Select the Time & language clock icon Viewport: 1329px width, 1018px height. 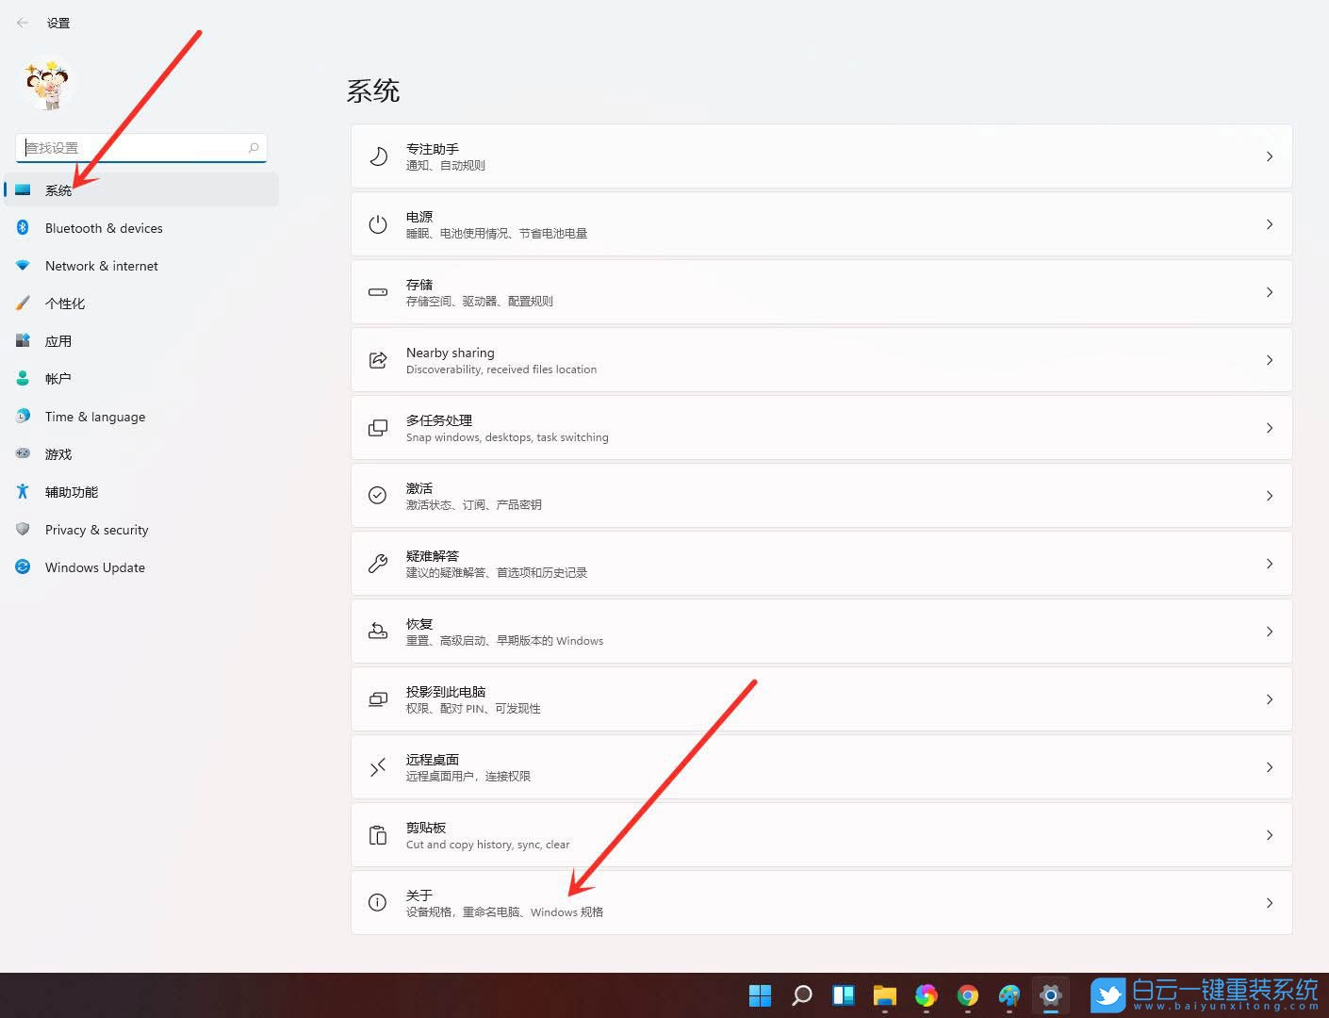click(x=23, y=416)
